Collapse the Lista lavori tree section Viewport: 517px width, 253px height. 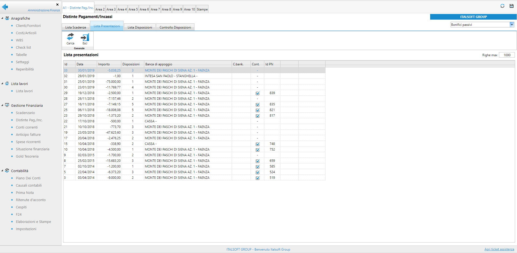coord(2,84)
